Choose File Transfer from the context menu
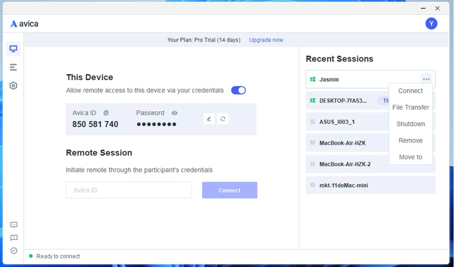The width and height of the screenshot is (454, 267). coord(410,108)
